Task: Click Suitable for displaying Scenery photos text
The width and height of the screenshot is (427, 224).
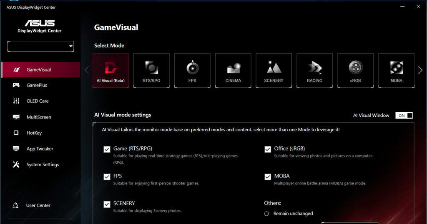Action: [147, 211]
